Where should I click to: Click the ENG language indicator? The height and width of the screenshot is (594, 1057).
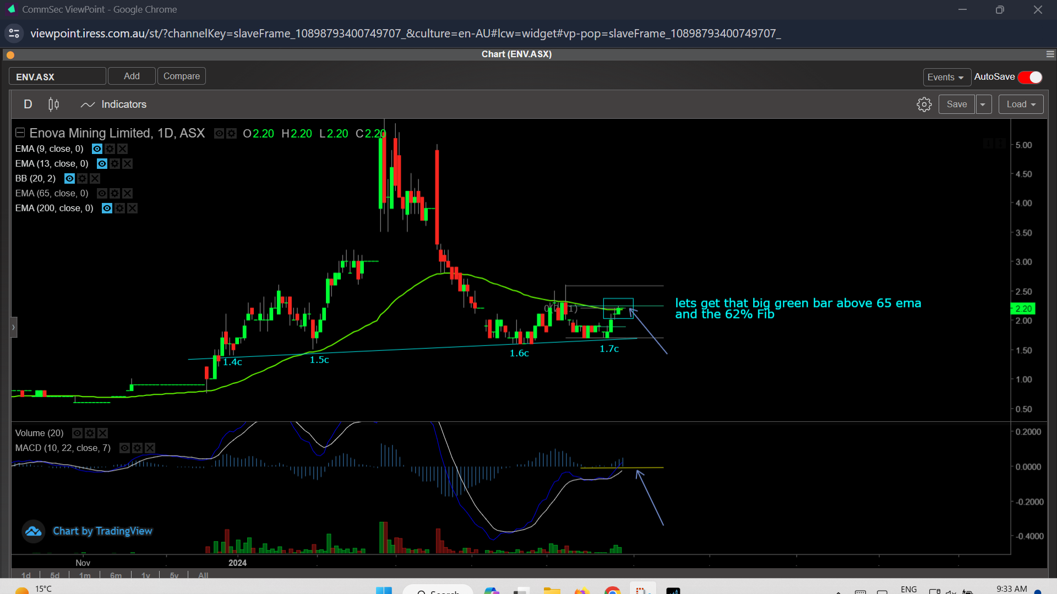pyautogui.click(x=909, y=589)
